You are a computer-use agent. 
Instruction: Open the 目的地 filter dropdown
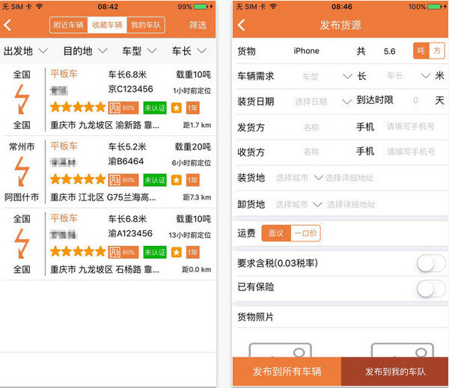click(85, 52)
